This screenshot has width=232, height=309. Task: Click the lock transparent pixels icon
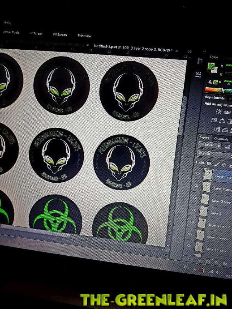(x=209, y=163)
